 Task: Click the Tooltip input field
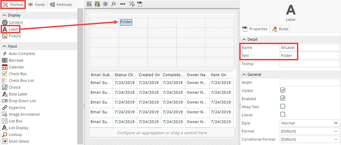(x=310, y=64)
